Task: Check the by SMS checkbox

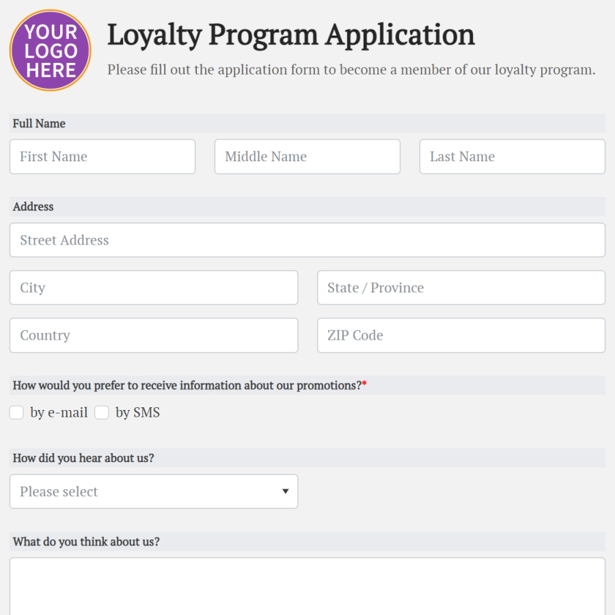Action: (x=102, y=413)
